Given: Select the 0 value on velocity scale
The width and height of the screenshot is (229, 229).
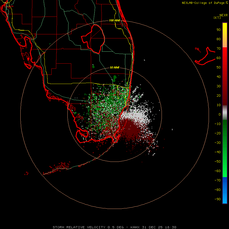Looking at the screenshot, I should 220,114.
